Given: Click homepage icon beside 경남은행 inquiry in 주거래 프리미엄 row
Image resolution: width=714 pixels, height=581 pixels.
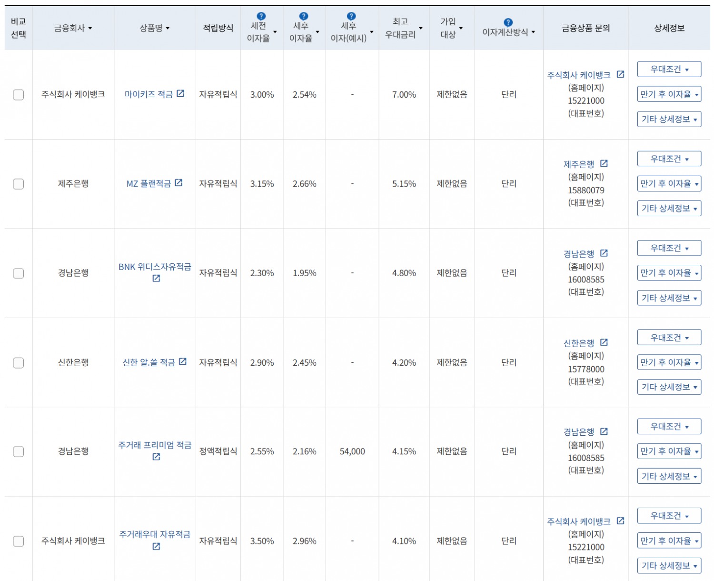Looking at the screenshot, I should click(x=604, y=431).
